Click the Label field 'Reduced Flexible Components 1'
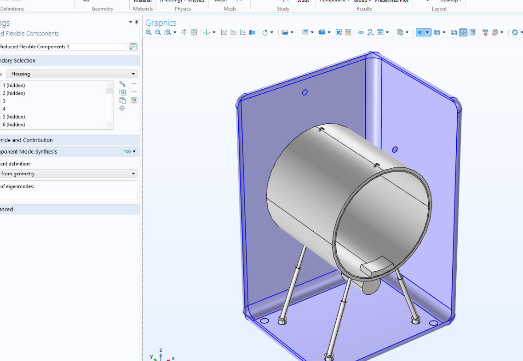523x361 pixels. [x=63, y=46]
